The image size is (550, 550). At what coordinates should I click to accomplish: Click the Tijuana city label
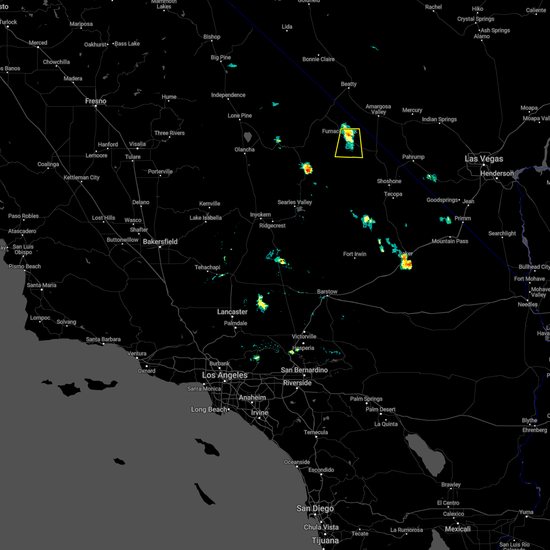coord(325,540)
